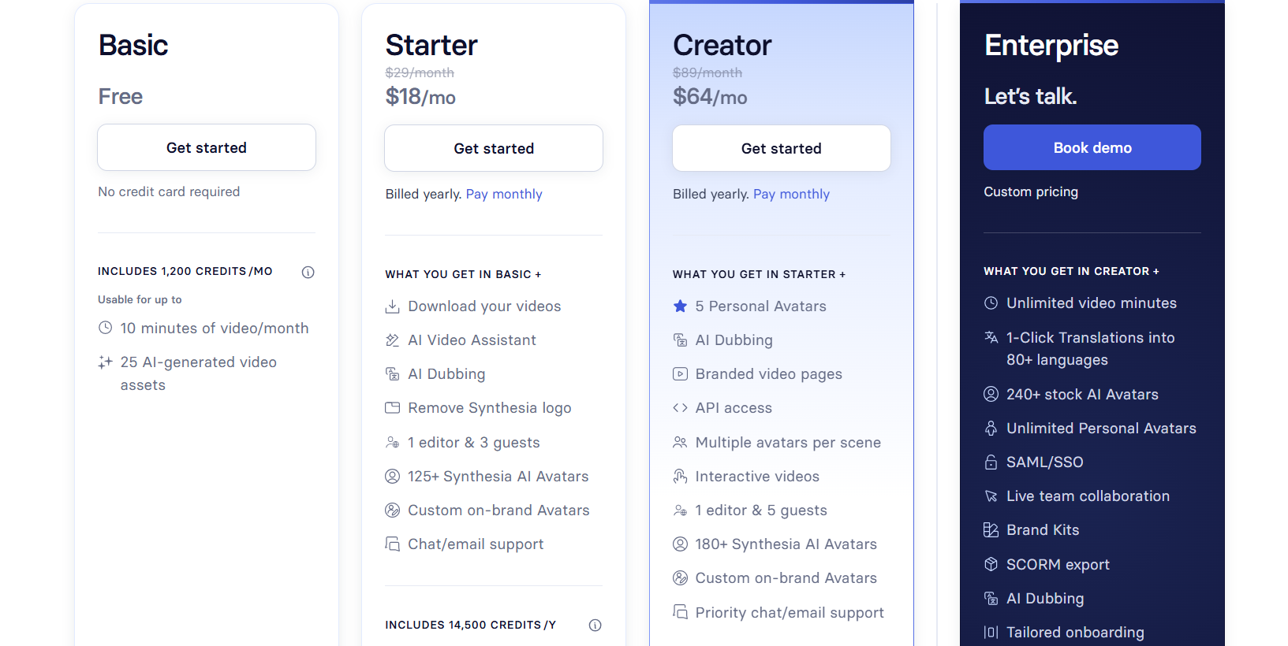Switch Starter plan to Pay monthly
This screenshot has height=646, width=1288.
tap(504, 194)
